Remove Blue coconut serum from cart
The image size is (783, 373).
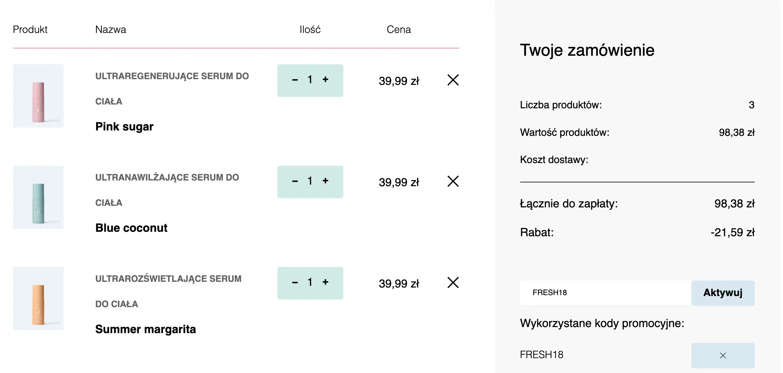click(x=453, y=181)
